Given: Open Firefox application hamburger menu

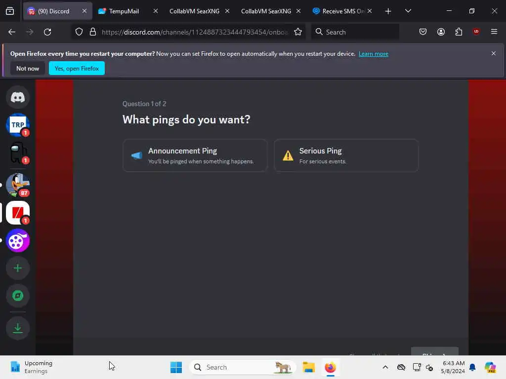Looking at the screenshot, I should point(494,32).
